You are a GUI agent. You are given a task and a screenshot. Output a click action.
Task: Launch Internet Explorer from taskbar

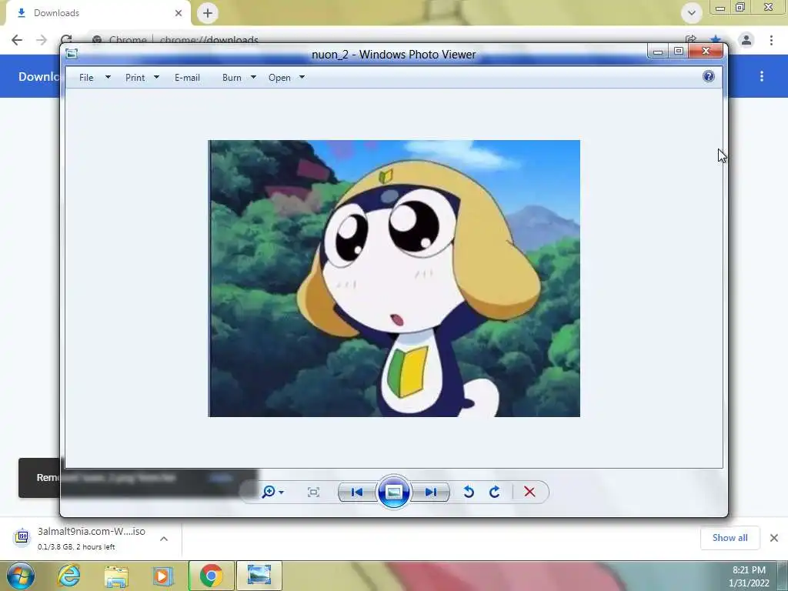tap(68, 576)
